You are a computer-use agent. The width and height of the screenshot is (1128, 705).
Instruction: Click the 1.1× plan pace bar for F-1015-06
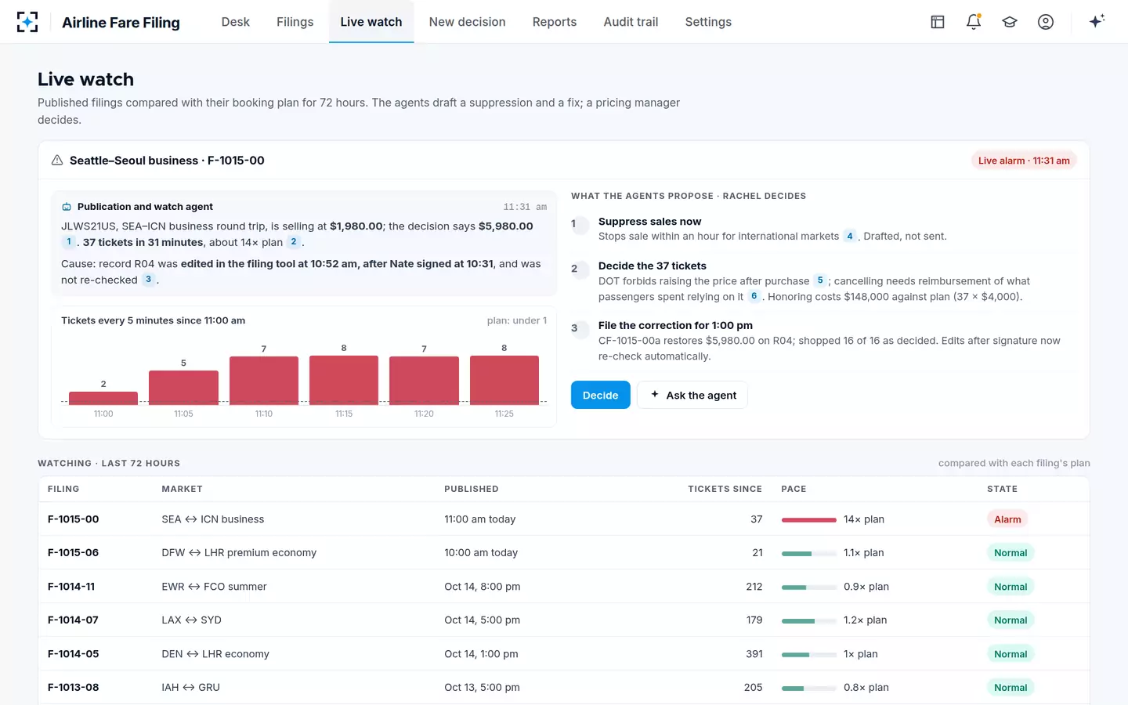click(x=809, y=553)
